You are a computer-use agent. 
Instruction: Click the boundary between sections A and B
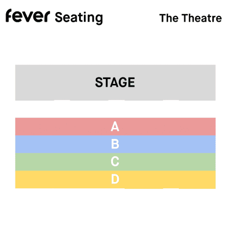click(115, 136)
